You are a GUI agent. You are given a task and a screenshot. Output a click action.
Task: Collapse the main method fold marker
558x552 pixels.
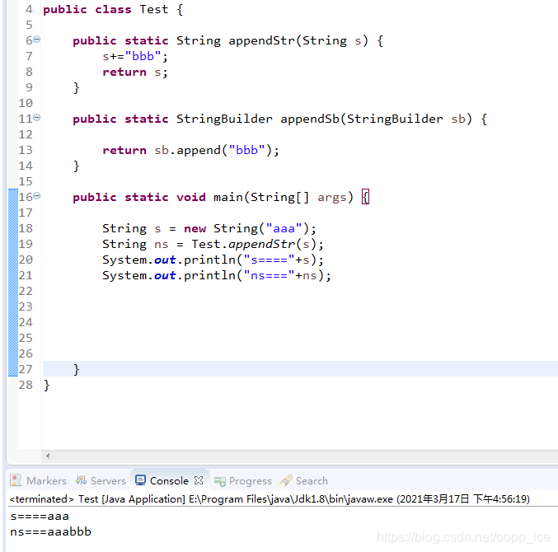tap(36, 195)
